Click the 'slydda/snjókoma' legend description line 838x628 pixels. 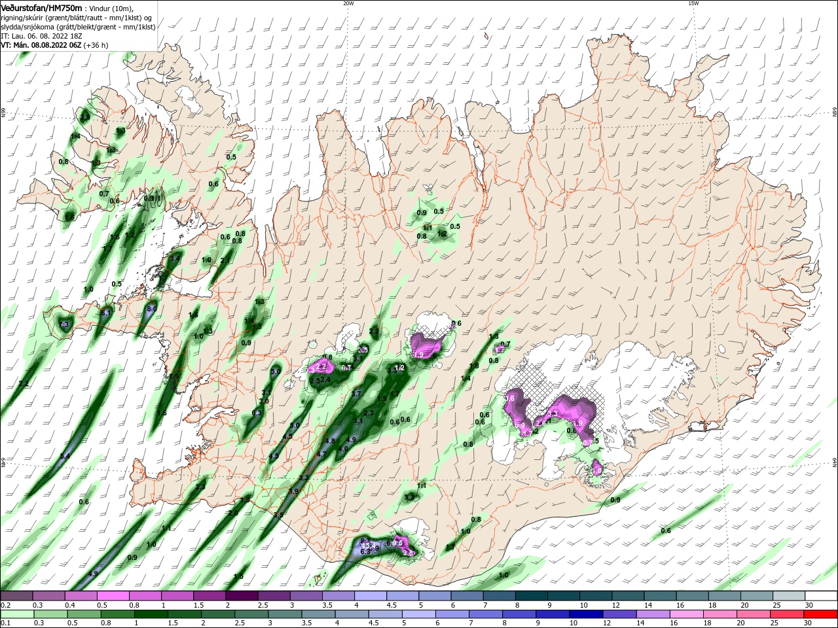(x=78, y=27)
